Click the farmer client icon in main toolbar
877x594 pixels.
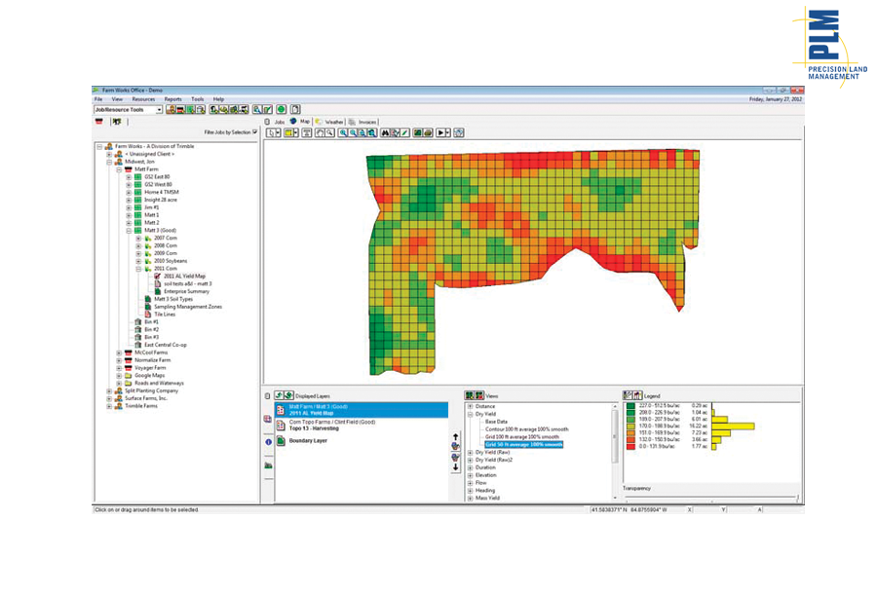(172, 109)
